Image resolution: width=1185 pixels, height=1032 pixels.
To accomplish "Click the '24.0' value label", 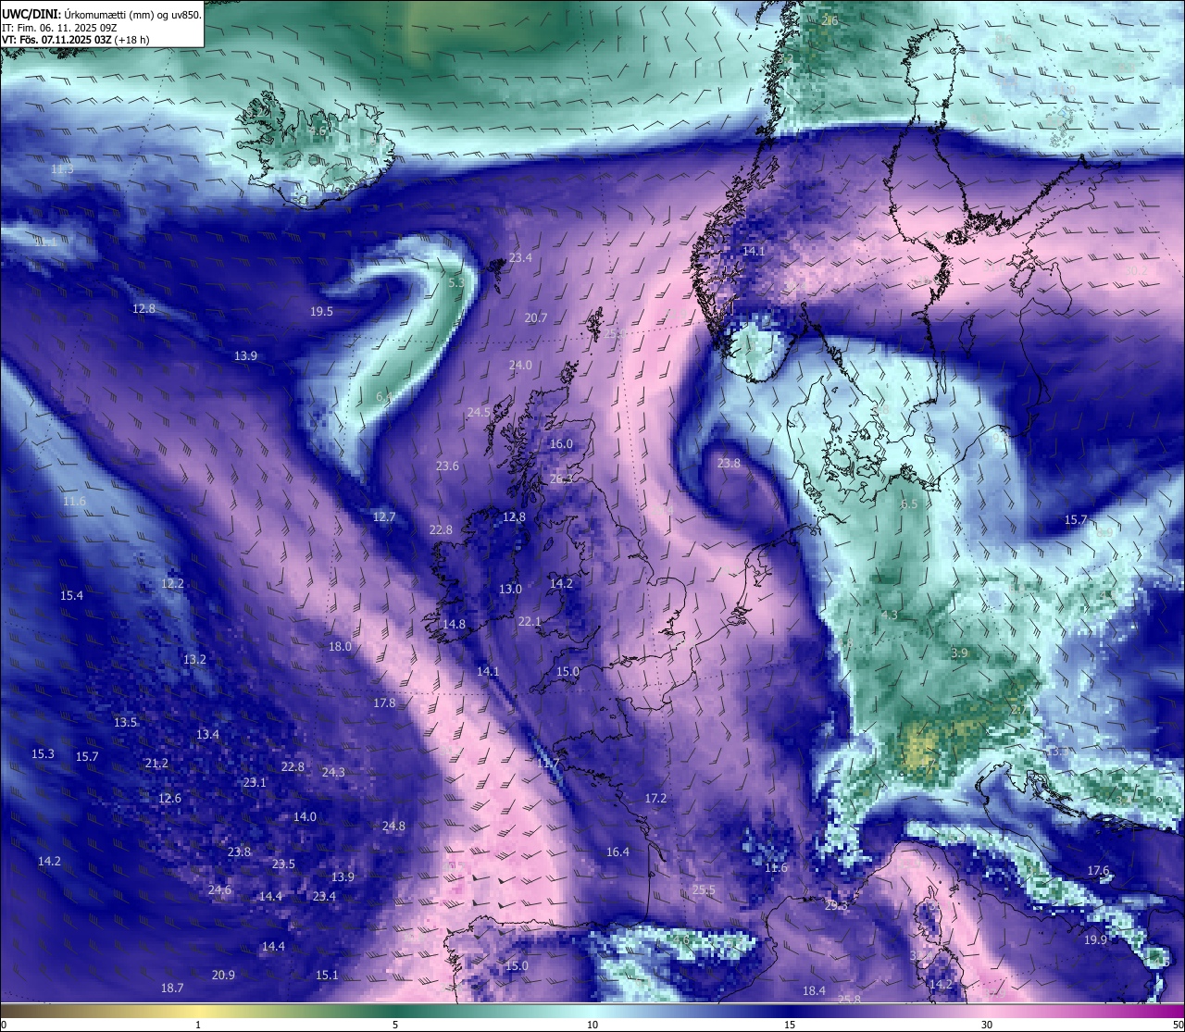I will [x=520, y=366].
